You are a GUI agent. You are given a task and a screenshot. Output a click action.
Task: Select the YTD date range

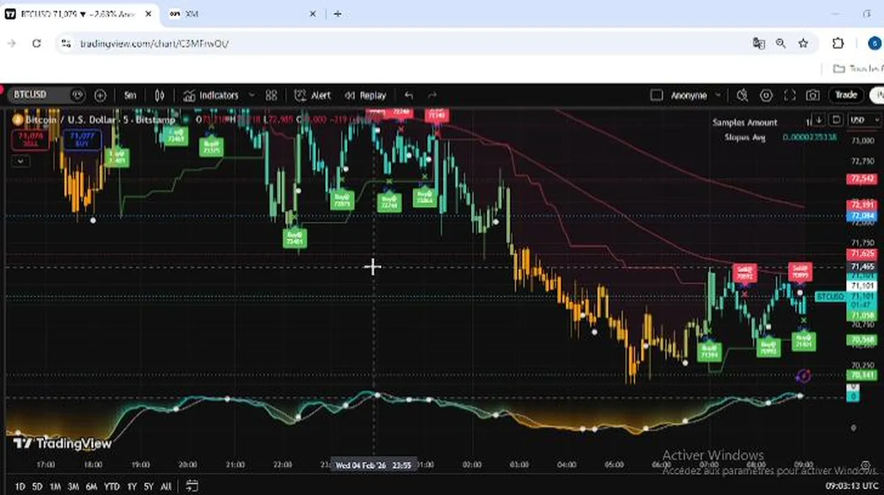112,487
